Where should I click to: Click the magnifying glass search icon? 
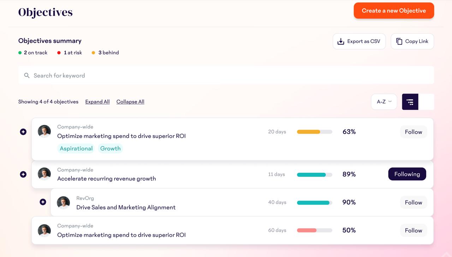point(26,76)
